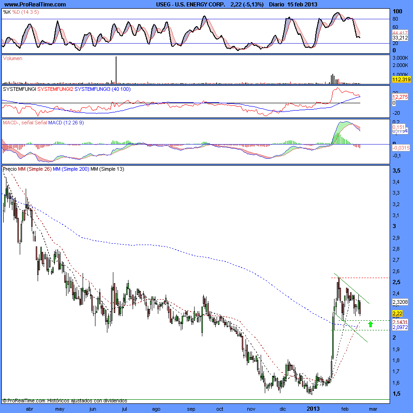Click the 112.319 volume value tag

tap(401, 79)
